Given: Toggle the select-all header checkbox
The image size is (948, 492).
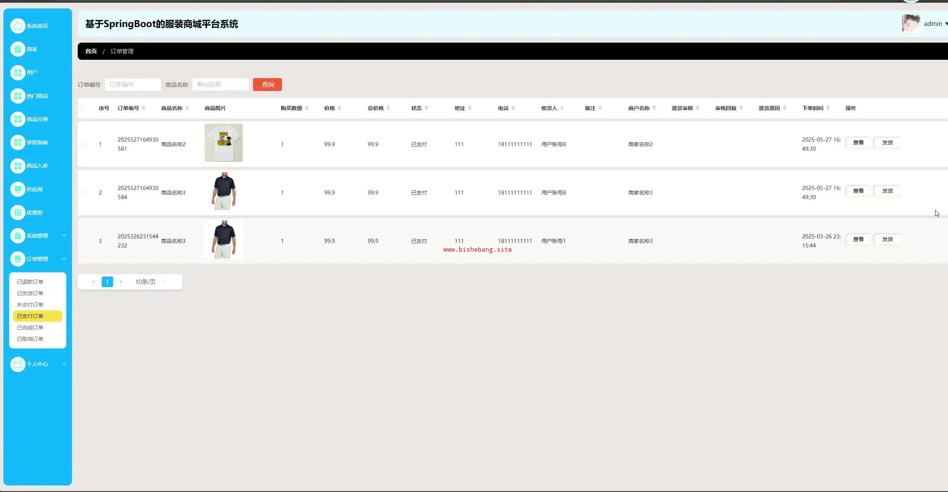Looking at the screenshot, I should pos(82,108).
